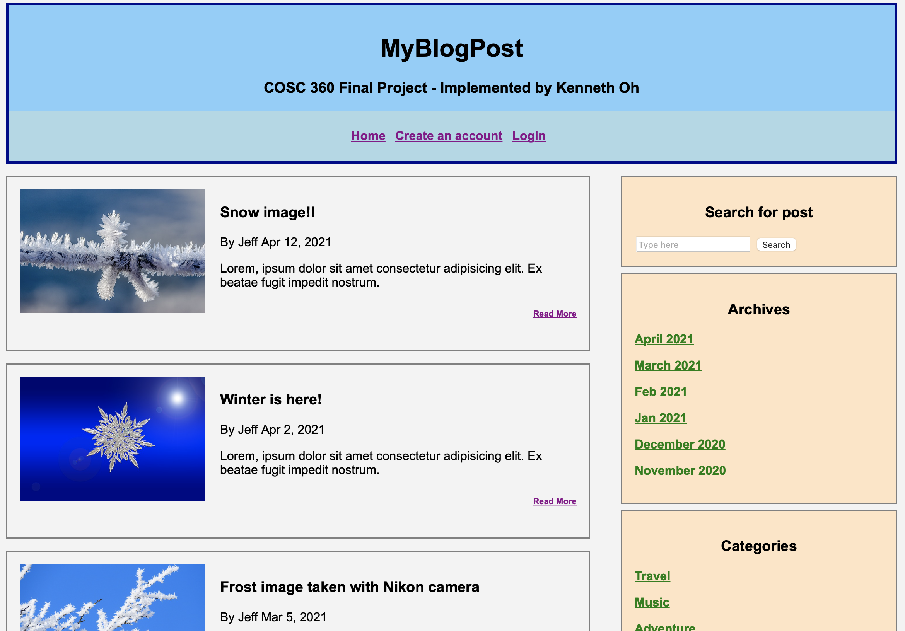Click the MyBlogPost site title

451,48
